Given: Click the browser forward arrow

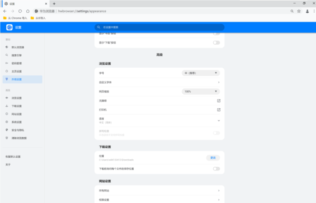Looking at the screenshot, I should coord(13,11).
